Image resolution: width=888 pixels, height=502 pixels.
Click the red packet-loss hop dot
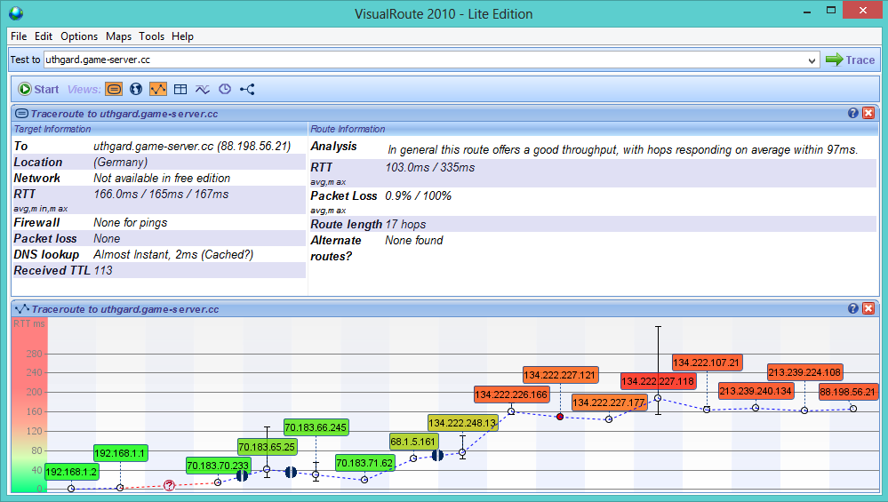point(559,417)
